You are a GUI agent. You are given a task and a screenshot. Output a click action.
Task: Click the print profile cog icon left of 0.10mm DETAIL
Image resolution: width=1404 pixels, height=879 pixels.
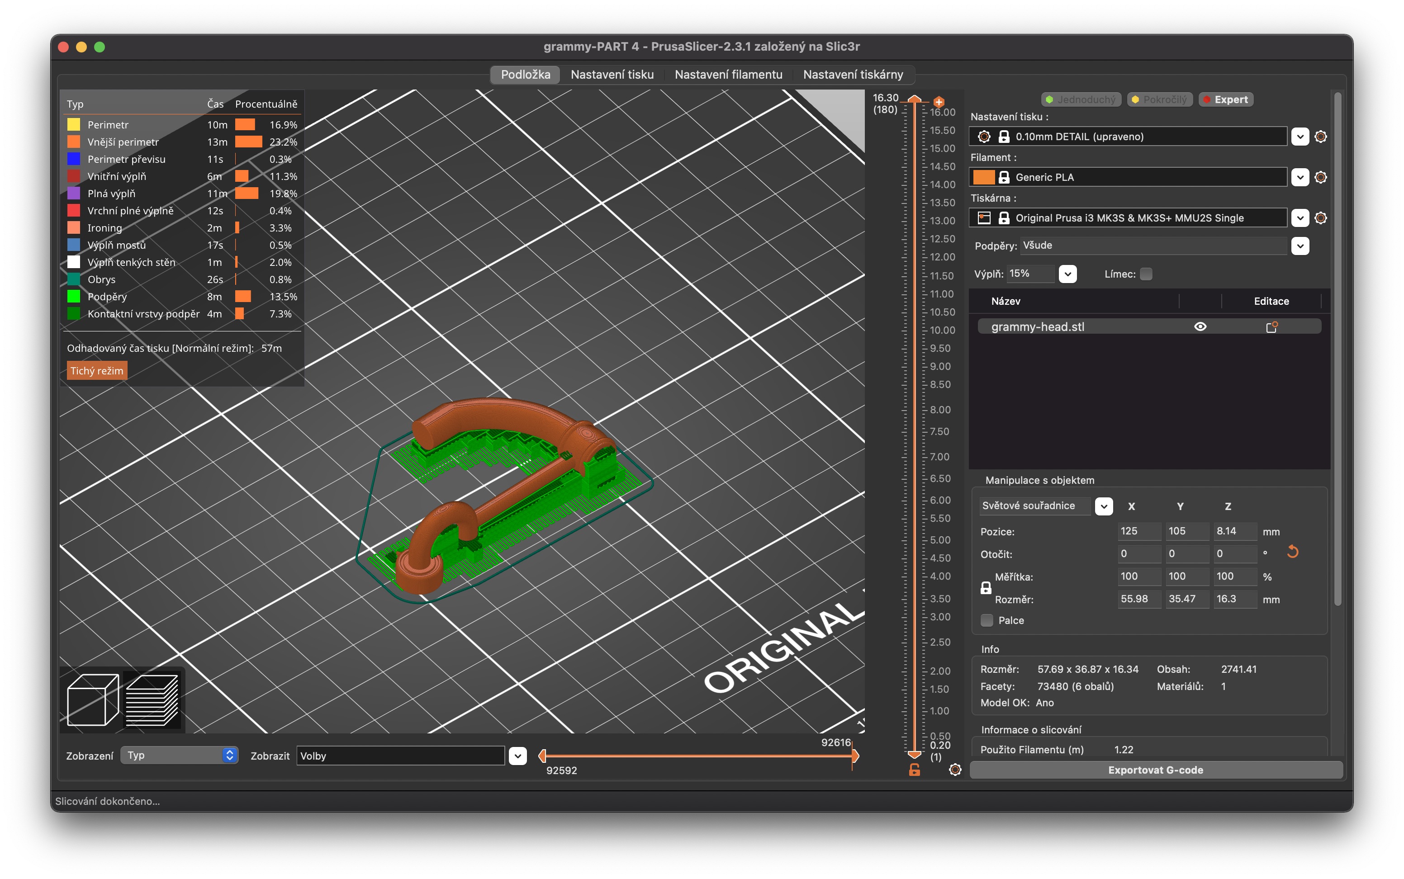click(984, 137)
